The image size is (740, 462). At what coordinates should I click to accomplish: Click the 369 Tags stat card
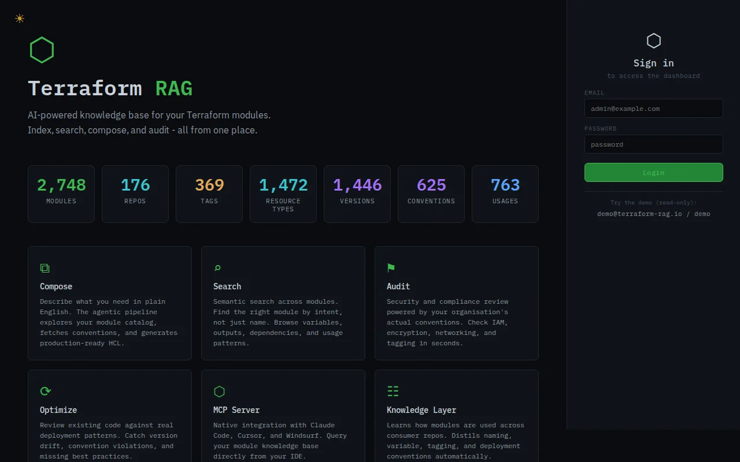click(209, 194)
